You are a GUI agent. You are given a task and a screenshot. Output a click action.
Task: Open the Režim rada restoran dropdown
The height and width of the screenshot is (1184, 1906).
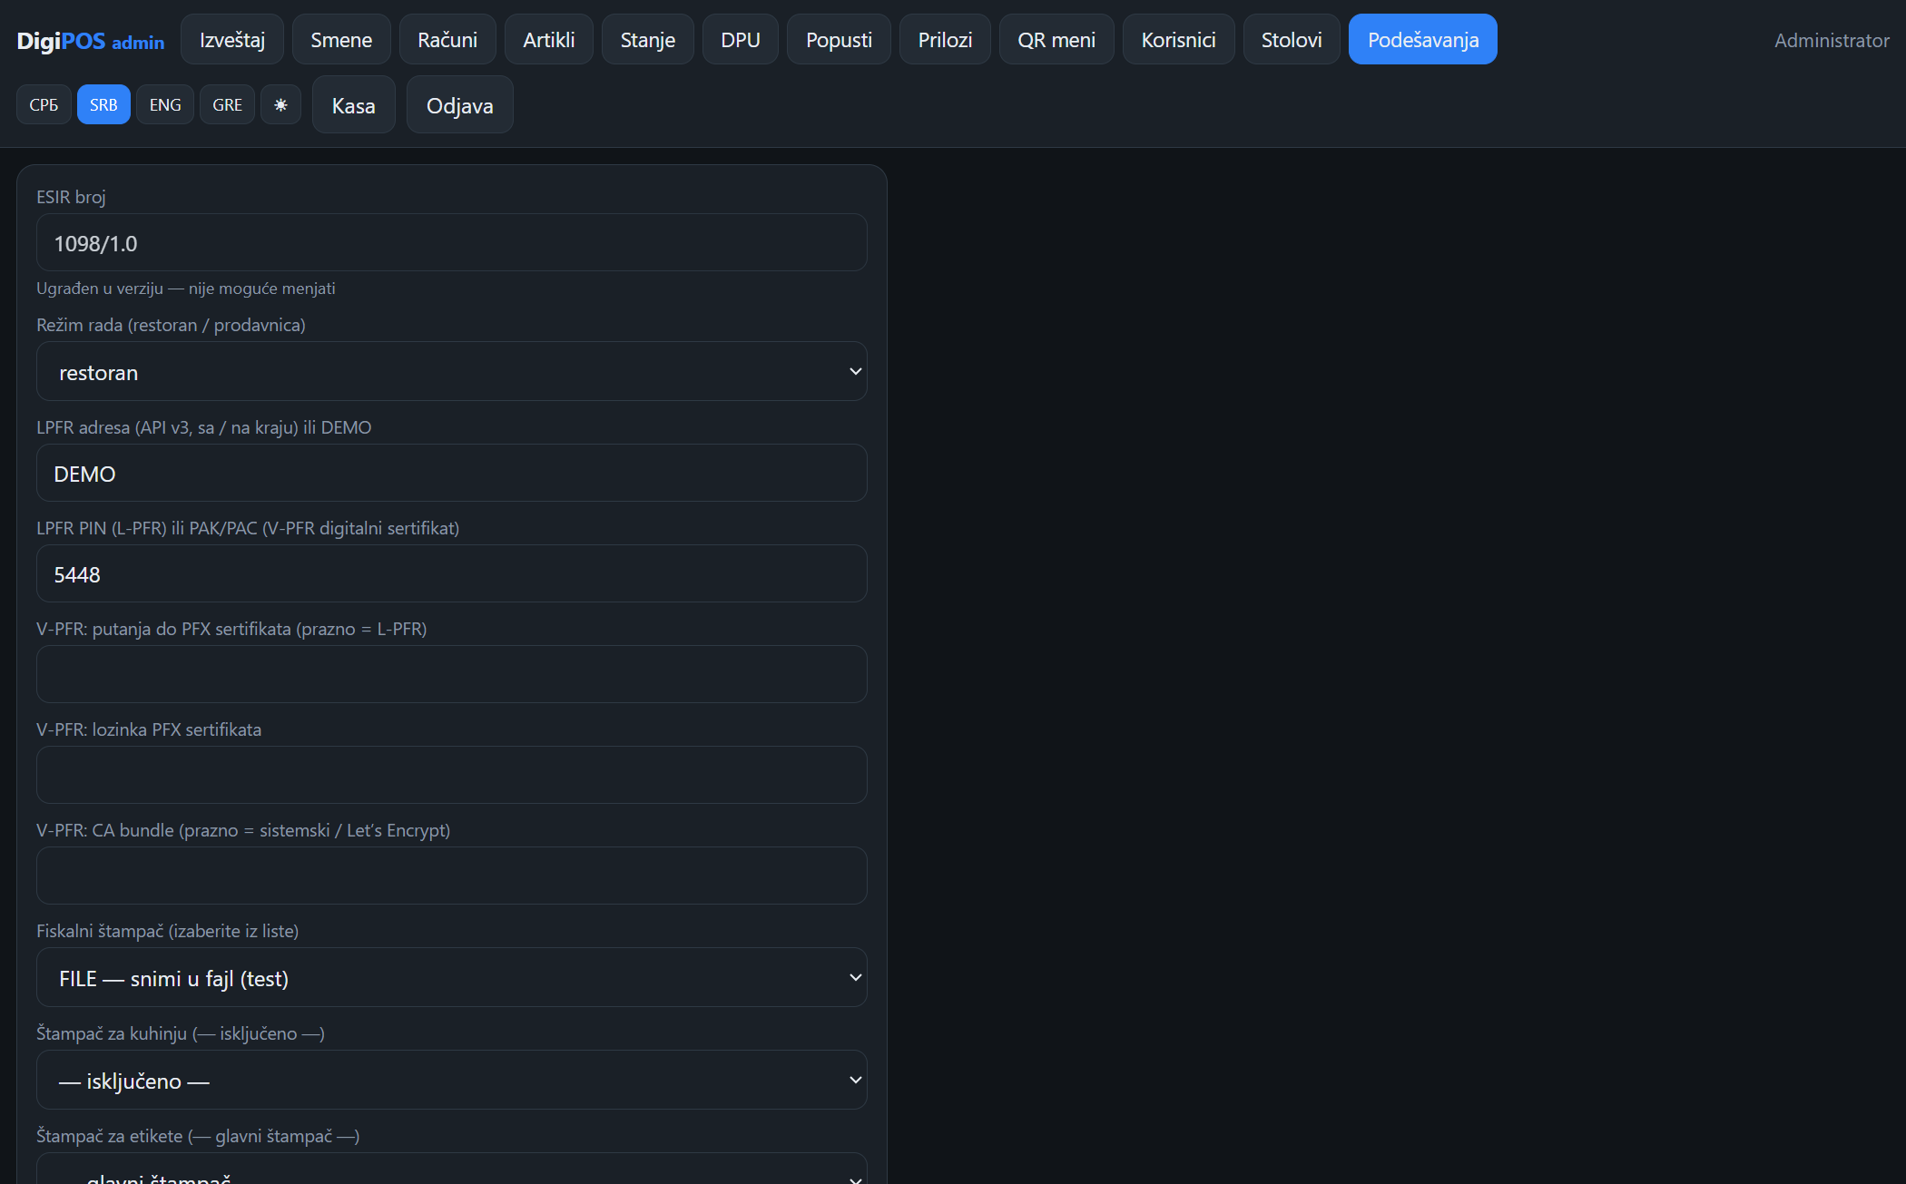tap(451, 372)
